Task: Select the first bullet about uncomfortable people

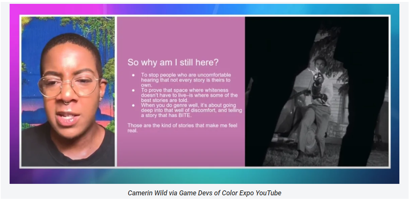Action: (x=186, y=80)
